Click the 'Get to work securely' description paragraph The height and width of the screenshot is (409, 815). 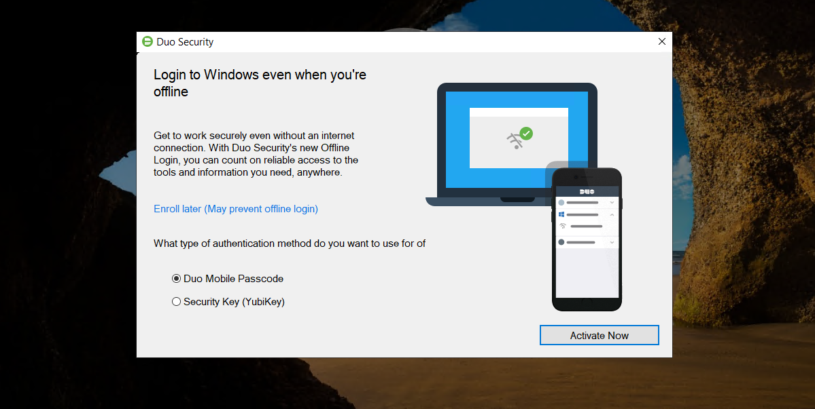(256, 154)
